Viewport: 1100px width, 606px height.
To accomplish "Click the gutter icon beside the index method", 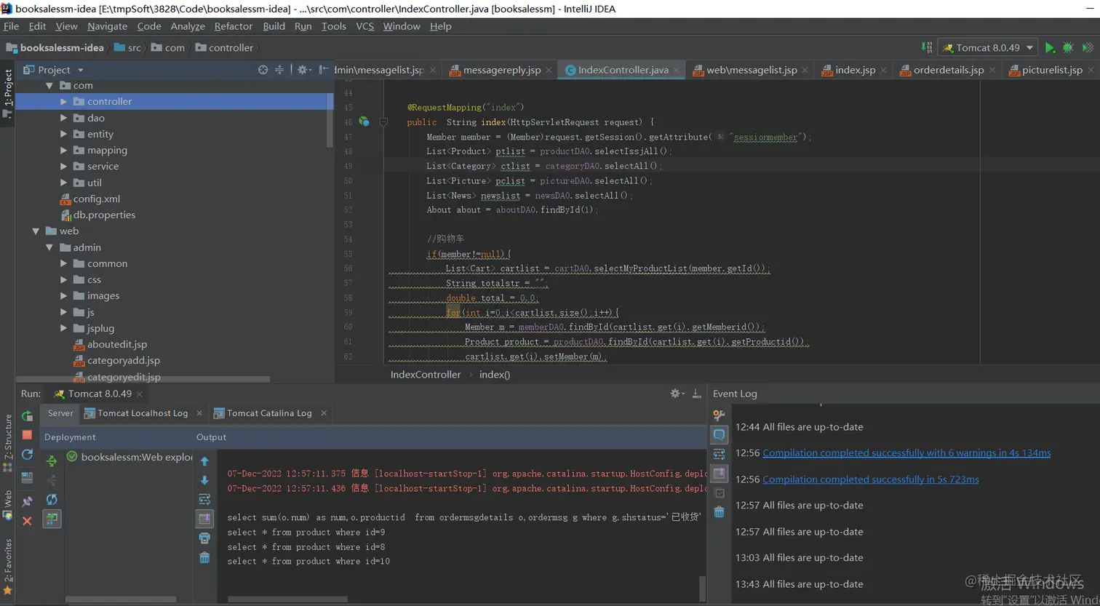I will [364, 121].
